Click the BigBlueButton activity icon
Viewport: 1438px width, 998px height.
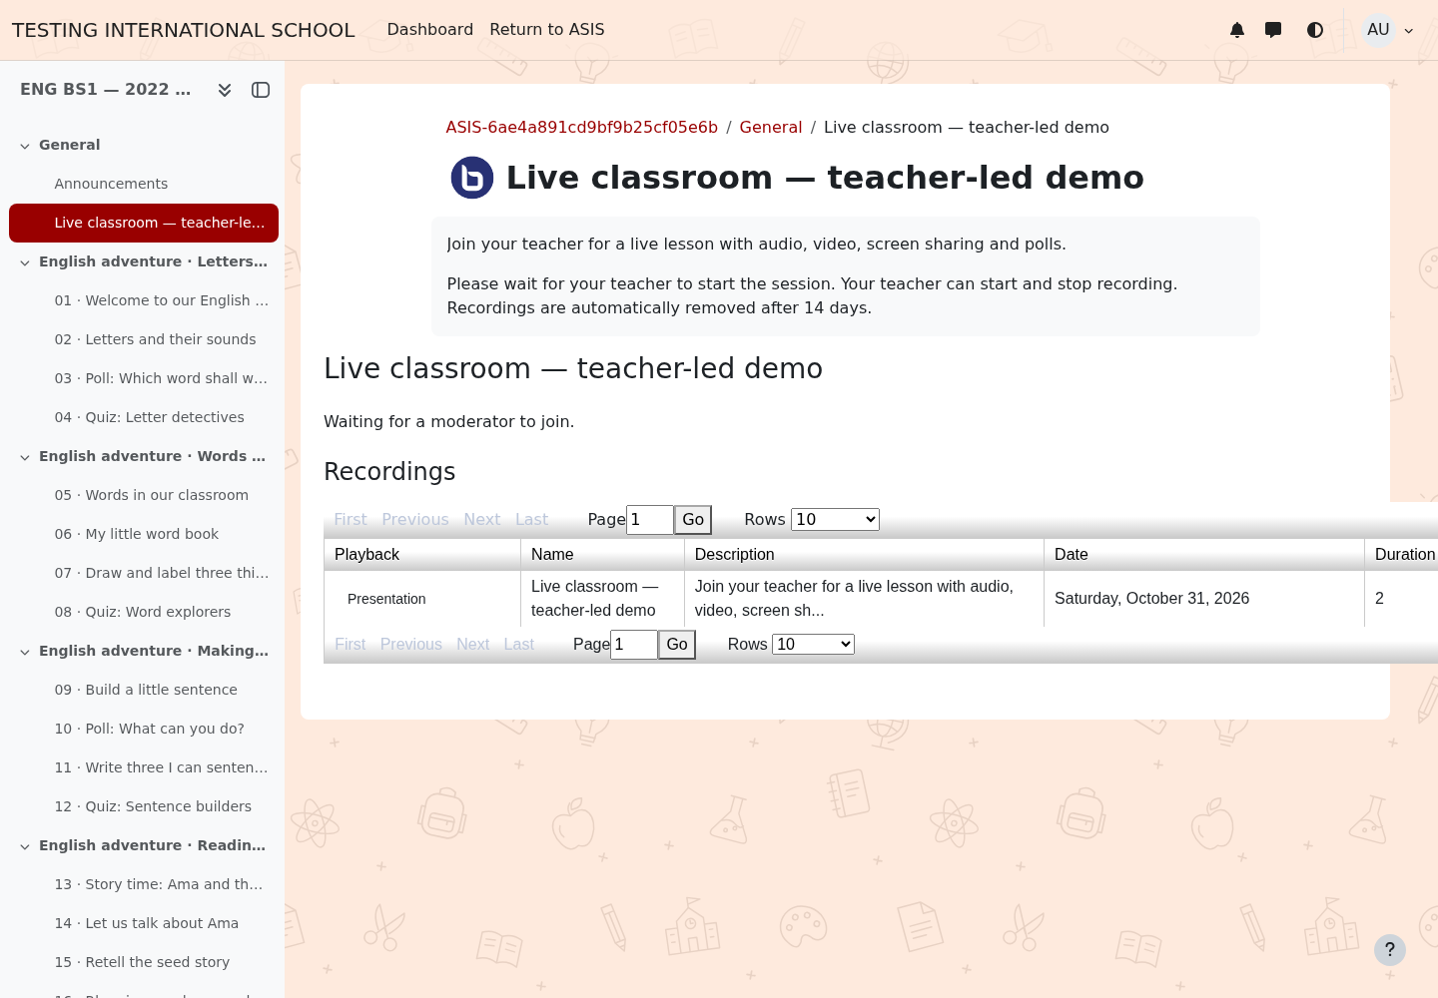coord(472,178)
